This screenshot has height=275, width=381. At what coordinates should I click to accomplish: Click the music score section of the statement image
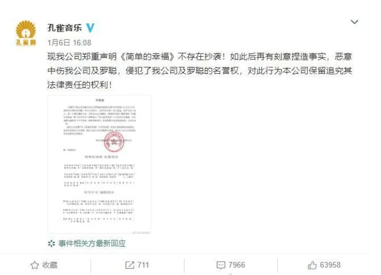(99, 188)
